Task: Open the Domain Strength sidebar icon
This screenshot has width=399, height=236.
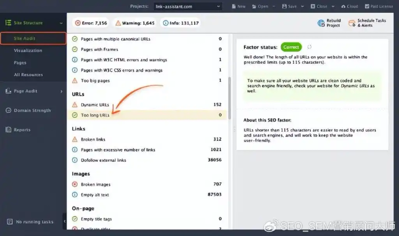Action: 8,110
